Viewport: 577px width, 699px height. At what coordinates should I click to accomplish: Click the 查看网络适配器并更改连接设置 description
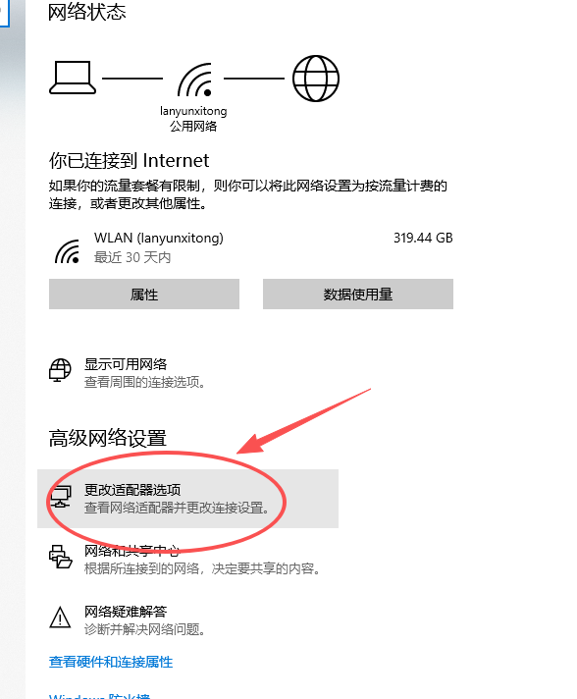(x=177, y=508)
